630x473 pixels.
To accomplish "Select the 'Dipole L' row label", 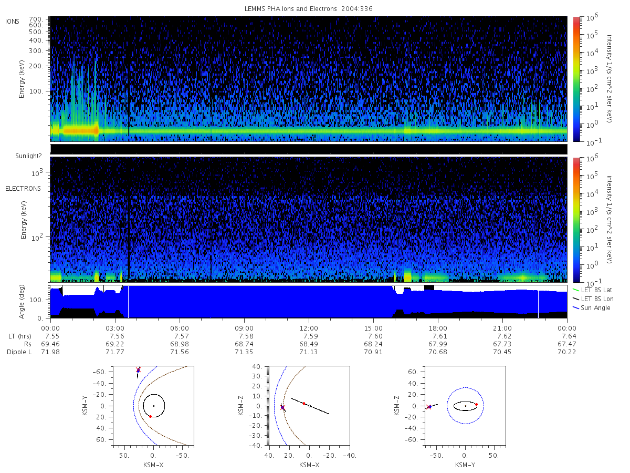I will coord(19,352).
